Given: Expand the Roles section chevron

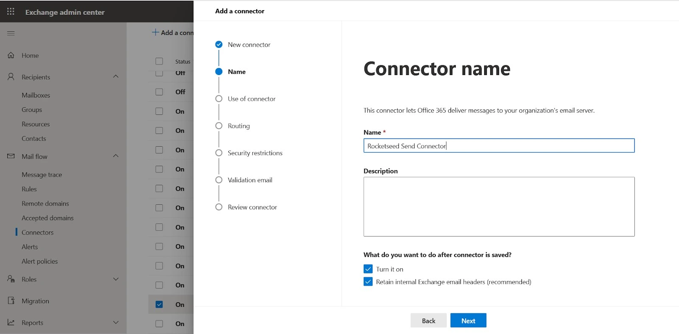Looking at the screenshot, I should 116,279.
